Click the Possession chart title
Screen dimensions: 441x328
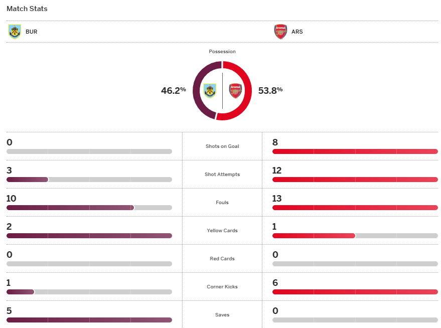pyautogui.click(x=222, y=52)
